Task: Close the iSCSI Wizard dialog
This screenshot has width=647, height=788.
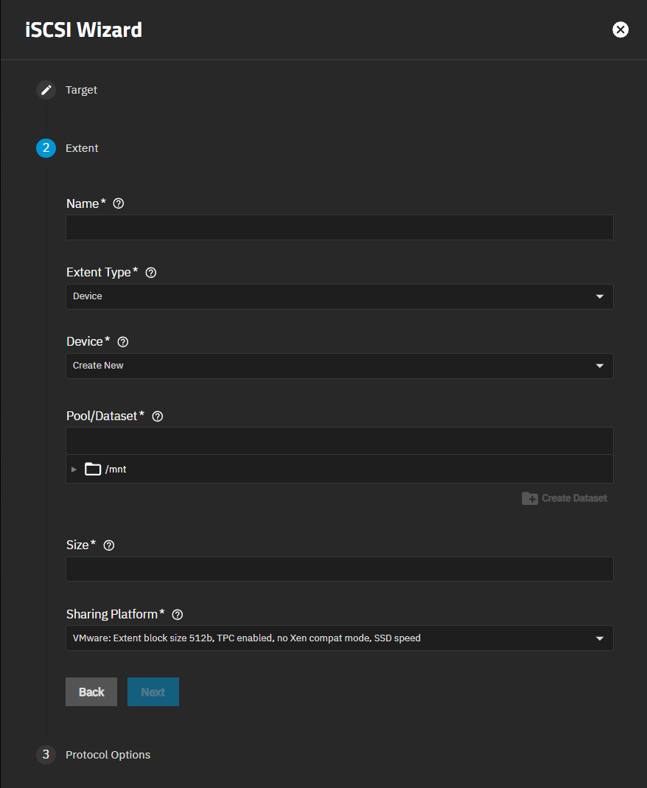Action: point(620,29)
